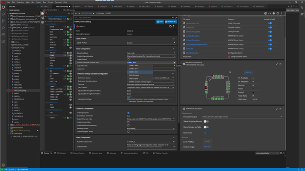Check Enable Output Filter checkbox

[128, 122]
